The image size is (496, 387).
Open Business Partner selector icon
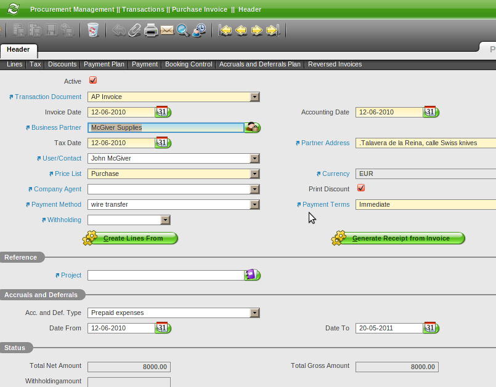pyautogui.click(x=253, y=127)
